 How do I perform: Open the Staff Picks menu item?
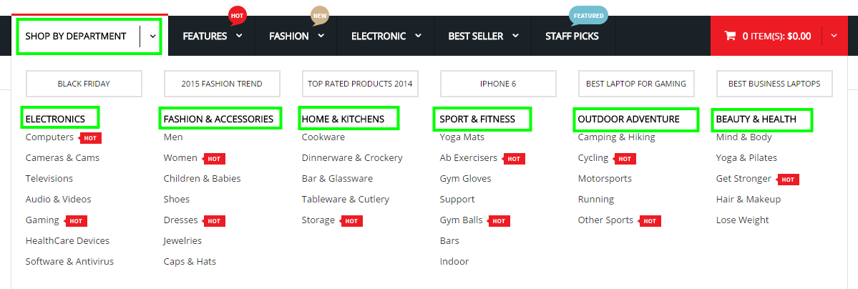(x=572, y=36)
